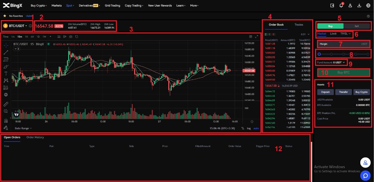Screen dimensions: 374x182
Task: Open the wallet icon in the header
Action: tap(332, 5)
